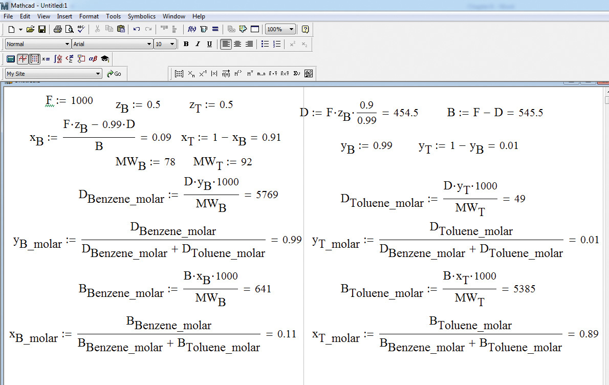
Task: Expand the zoom 100% dropdown
Action: (292, 29)
